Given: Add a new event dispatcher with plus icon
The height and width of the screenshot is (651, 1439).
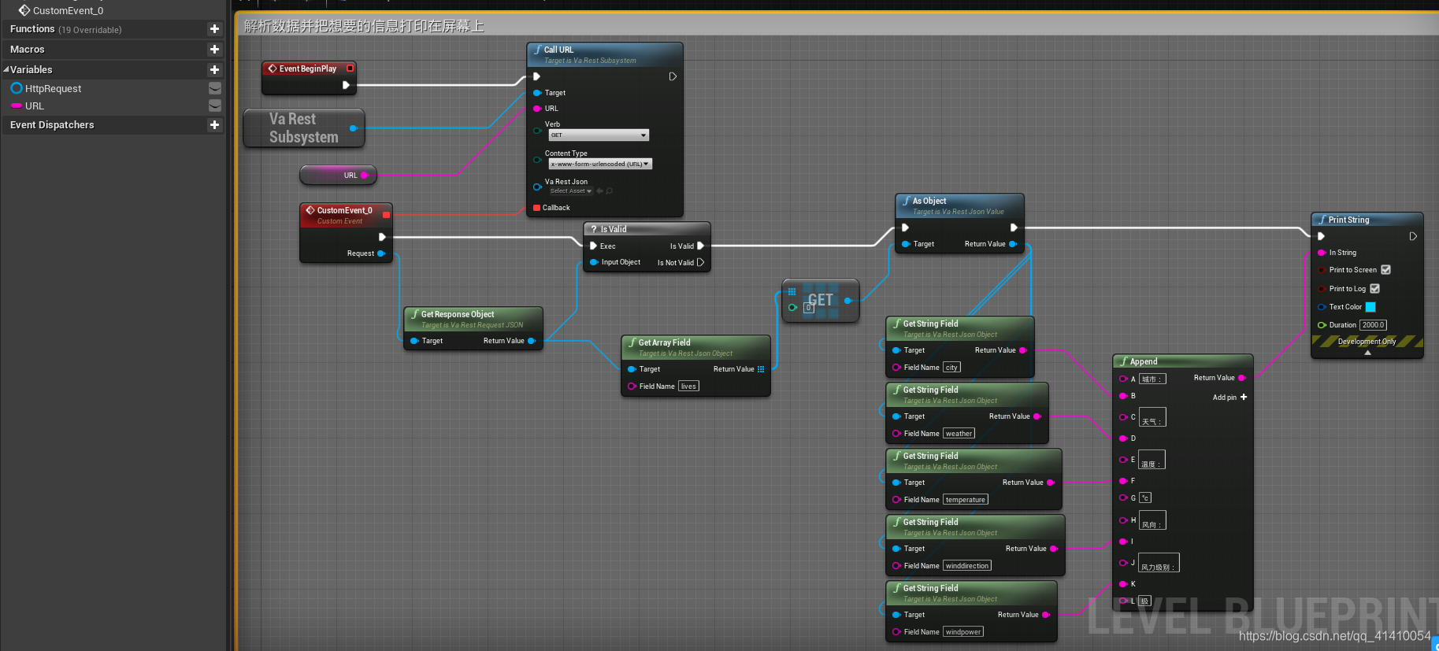Looking at the screenshot, I should click(214, 125).
